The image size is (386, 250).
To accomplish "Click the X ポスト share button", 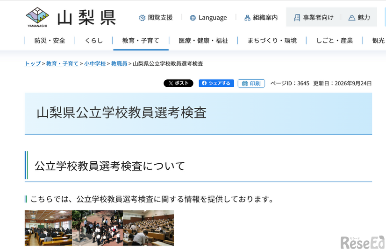I will point(179,83).
